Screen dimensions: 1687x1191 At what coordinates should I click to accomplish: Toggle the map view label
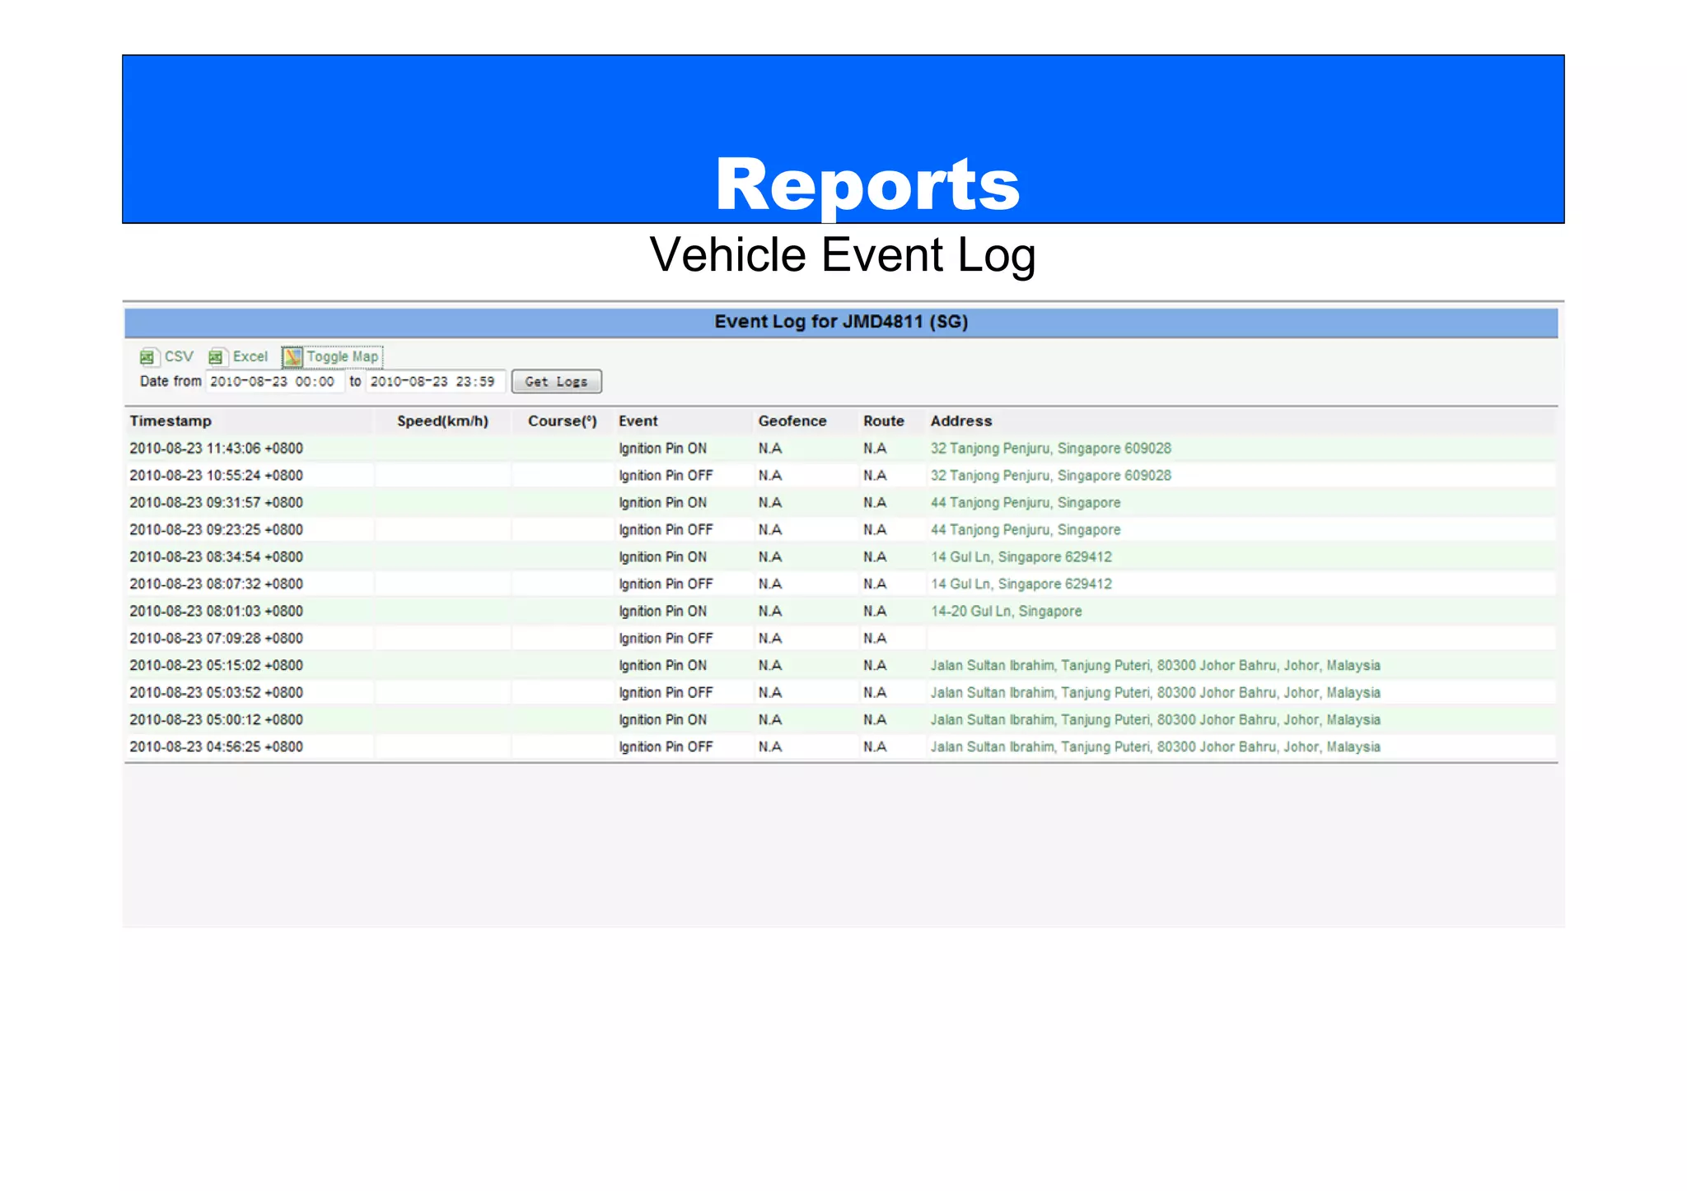pyautogui.click(x=343, y=356)
